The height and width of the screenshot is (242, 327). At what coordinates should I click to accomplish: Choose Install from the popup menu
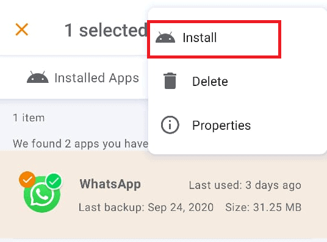[214, 39]
